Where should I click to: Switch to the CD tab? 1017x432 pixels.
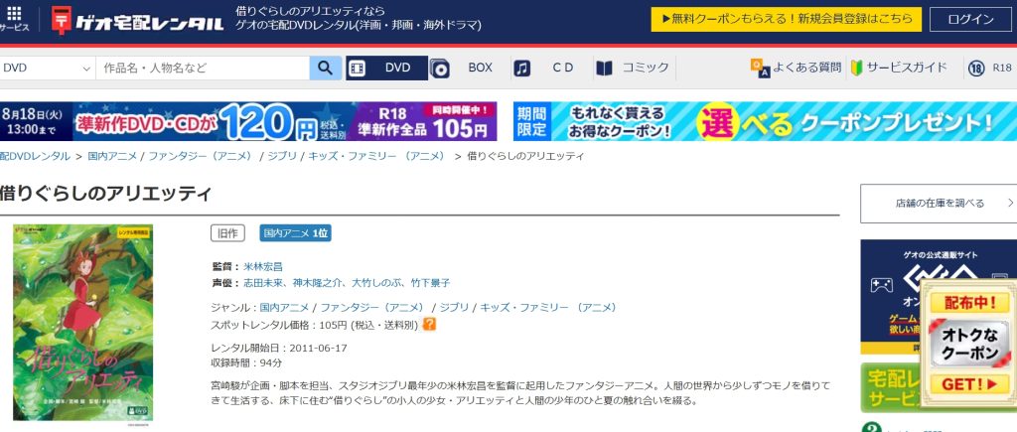click(562, 68)
